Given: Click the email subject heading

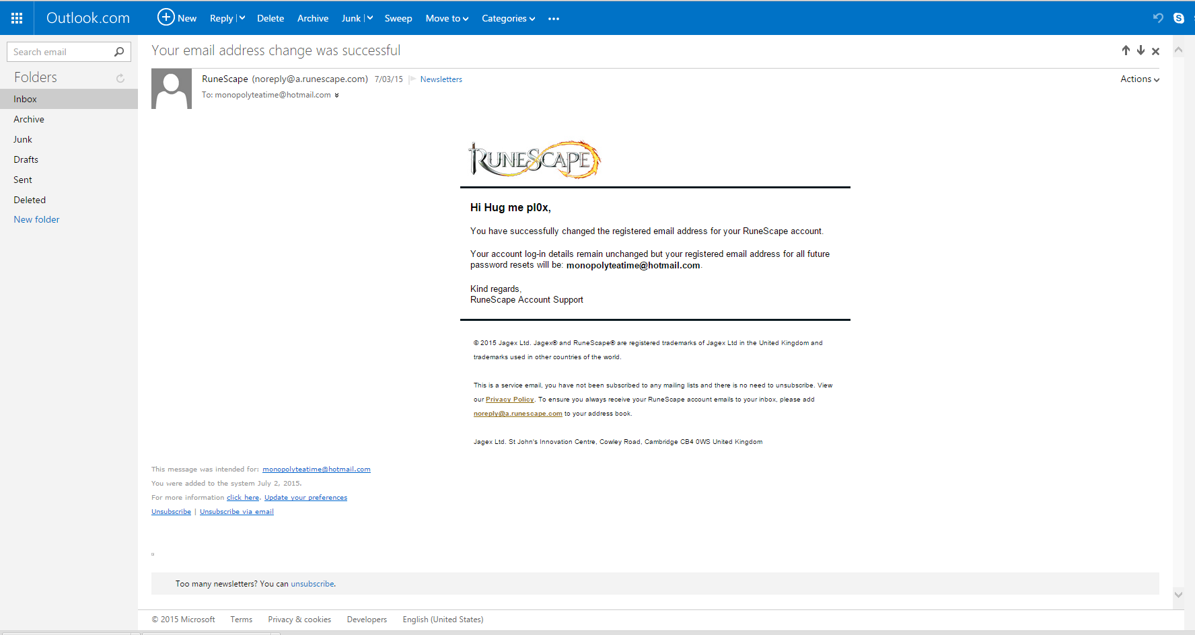Looking at the screenshot, I should pyautogui.click(x=276, y=50).
